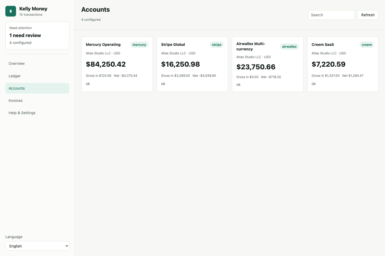Click the Accounts page heading

click(x=95, y=10)
